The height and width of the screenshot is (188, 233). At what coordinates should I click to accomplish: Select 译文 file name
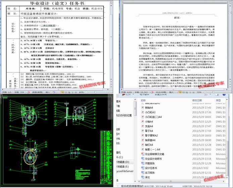pos(147,177)
